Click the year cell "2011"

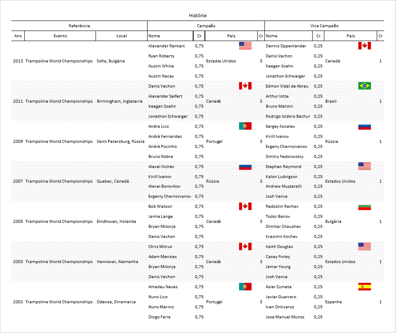tap(18, 101)
